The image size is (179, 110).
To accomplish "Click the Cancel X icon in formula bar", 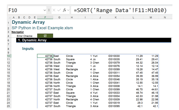I will [54, 10].
